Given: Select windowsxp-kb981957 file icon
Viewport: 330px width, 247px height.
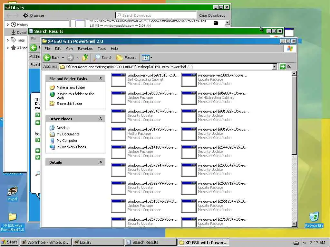Looking at the screenshot, I should click(189, 134).
